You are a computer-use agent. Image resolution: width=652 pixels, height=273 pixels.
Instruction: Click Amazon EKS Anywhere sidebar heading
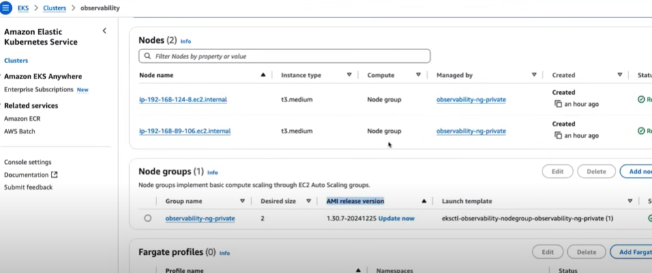point(43,76)
